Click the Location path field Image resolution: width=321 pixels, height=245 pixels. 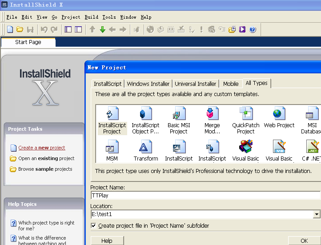click(202, 214)
